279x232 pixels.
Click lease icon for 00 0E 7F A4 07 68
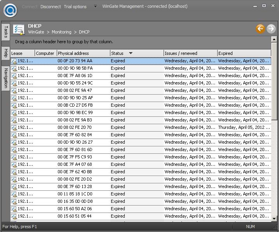(14, 165)
